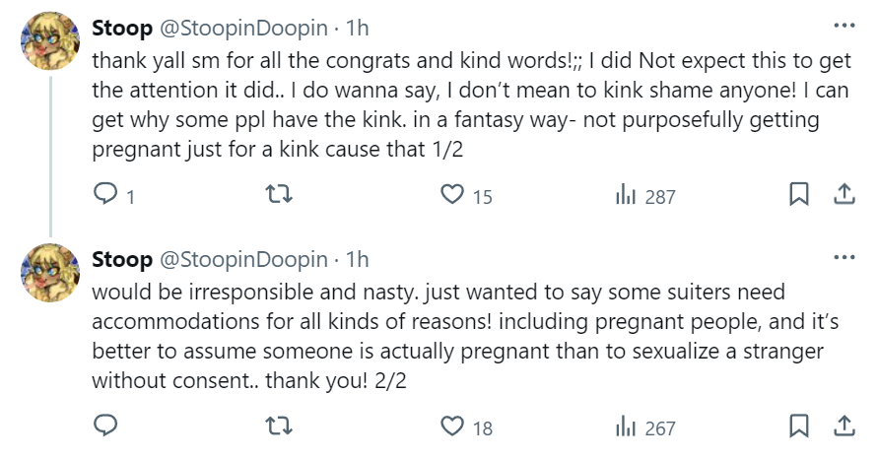The image size is (878, 459).
Task: Bookmark the second tweet (2/2)
Action: [799, 426]
